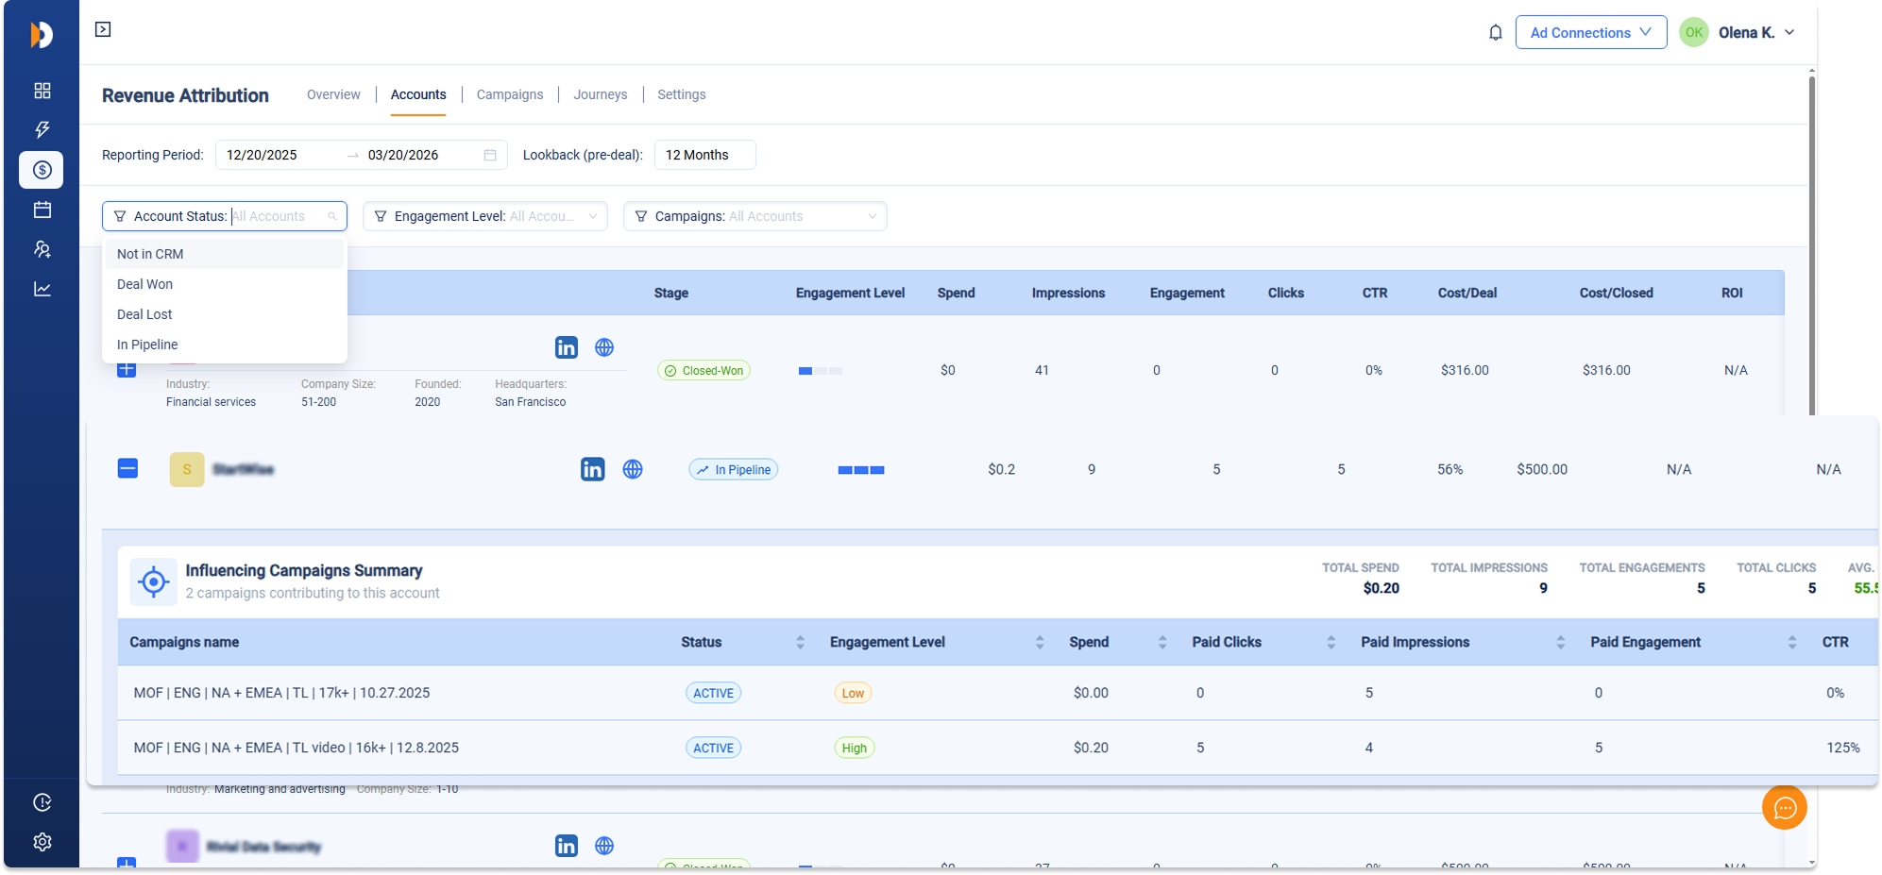1882x875 pixels.
Task: Open the lightning bolt sidebar icon
Action: click(42, 129)
